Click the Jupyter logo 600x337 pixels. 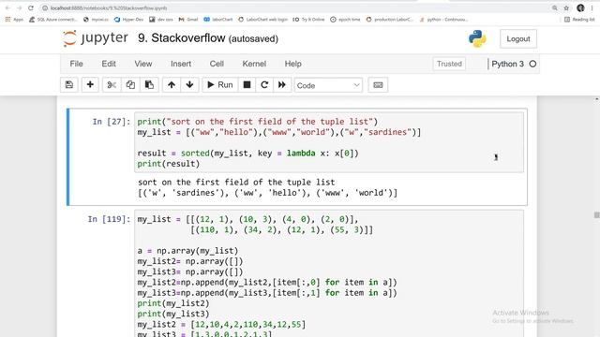96,38
